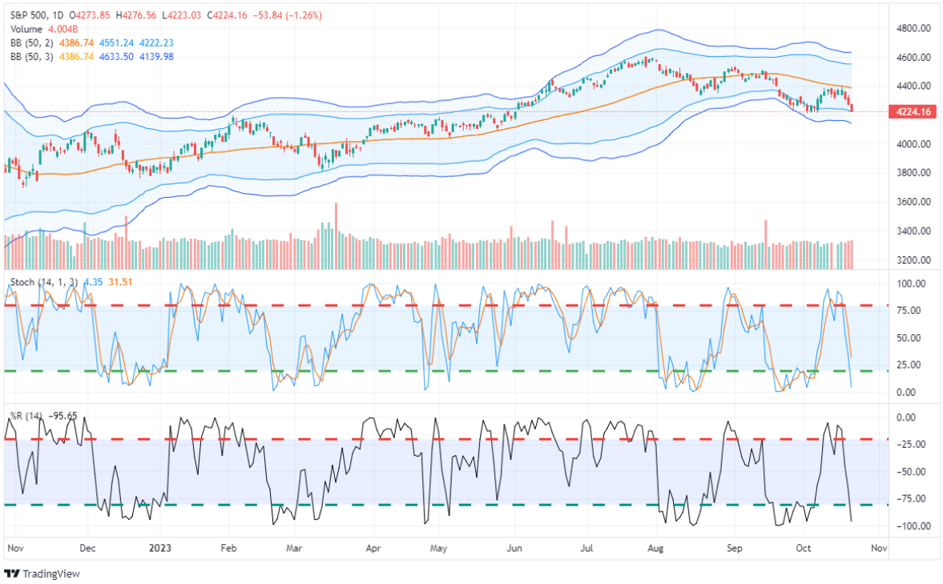Click the 4600.00 price axis label
943x584 pixels.
coord(913,57)
